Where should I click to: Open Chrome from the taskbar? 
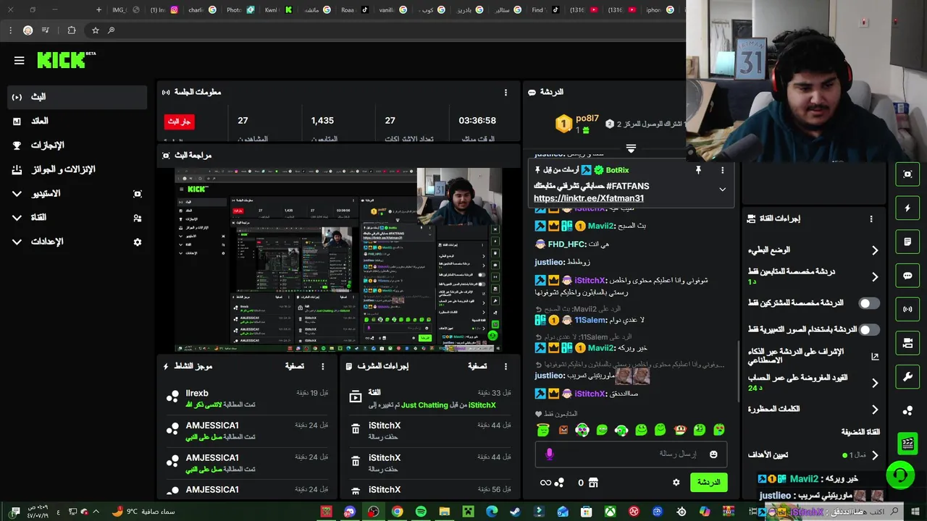tap(397, 512)
